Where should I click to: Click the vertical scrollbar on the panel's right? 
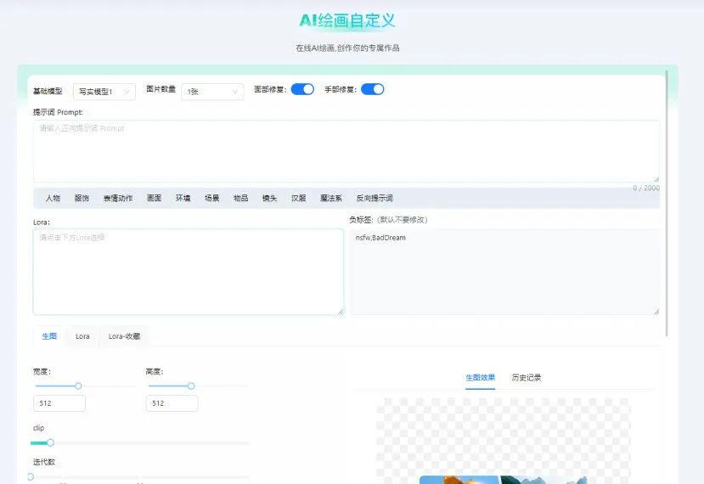(x=667, y=202)
